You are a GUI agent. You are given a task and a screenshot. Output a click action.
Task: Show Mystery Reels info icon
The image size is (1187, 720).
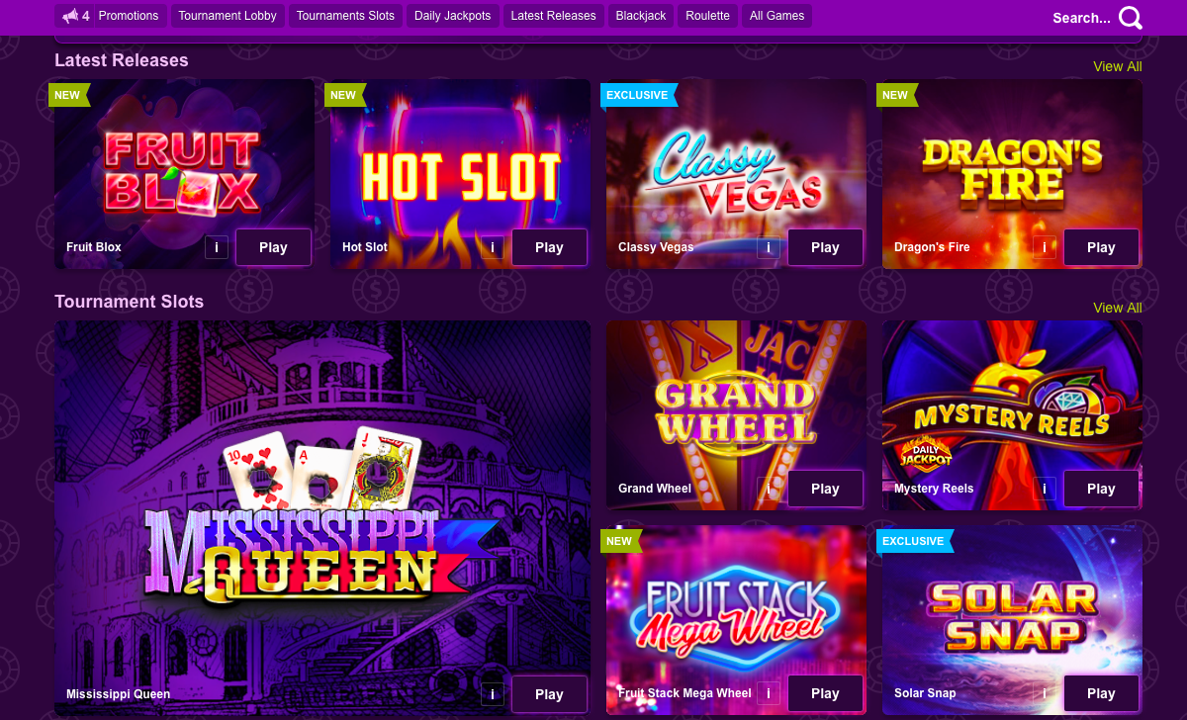(1045, 489)
